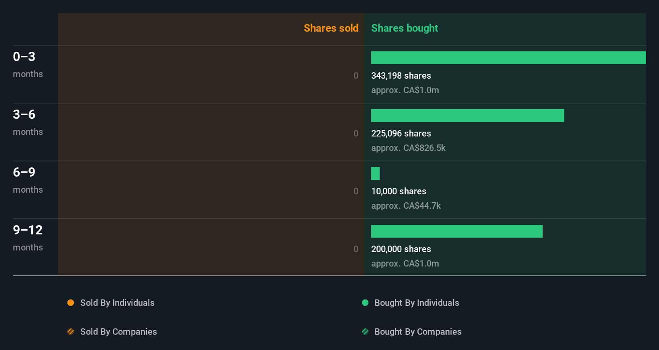The height and width of the screenshot is (350, 659).
Task: Click the approx. CA$44.7k amount
Action: point(406,206)
